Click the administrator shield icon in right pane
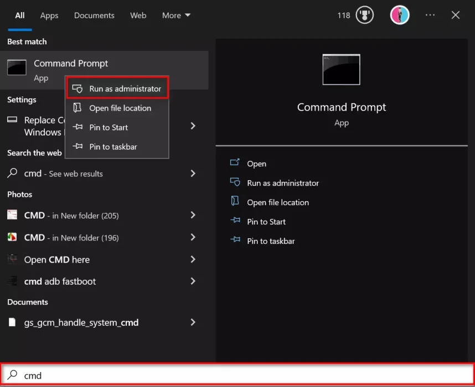Image resolution: width=475 pixels, height=387 pixels. (235, 182)
